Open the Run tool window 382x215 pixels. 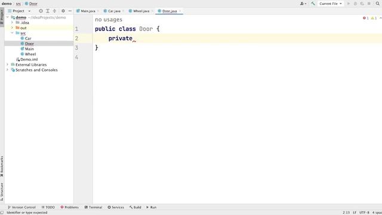point(151,207)
